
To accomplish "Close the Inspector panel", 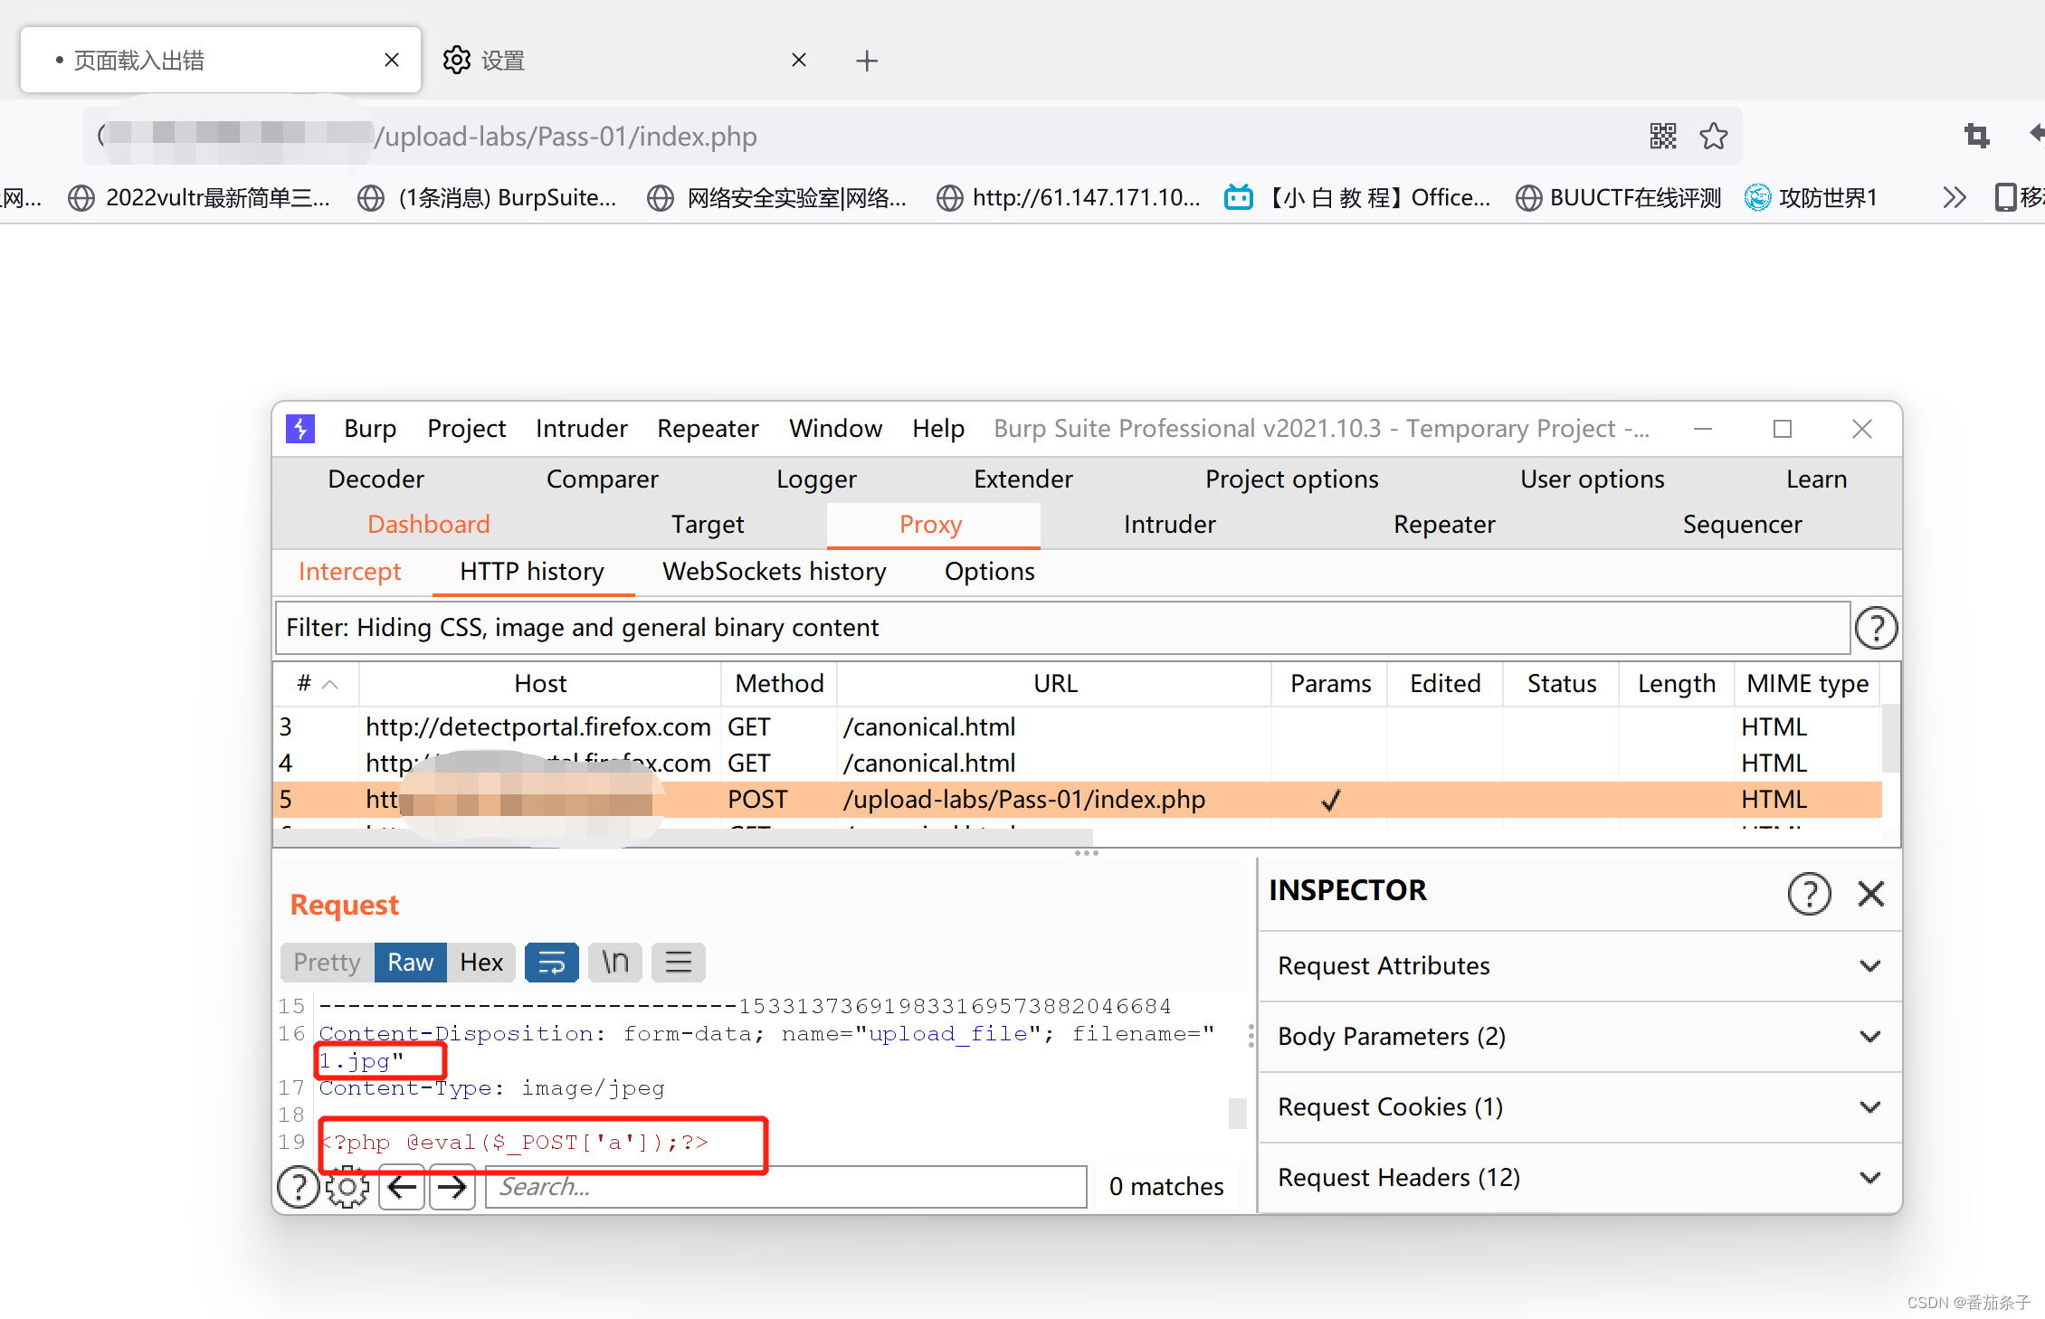I will click(x=1870, y=894).
